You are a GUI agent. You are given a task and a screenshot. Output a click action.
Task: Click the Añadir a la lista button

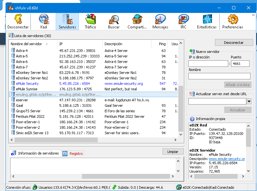pos(238,85)
